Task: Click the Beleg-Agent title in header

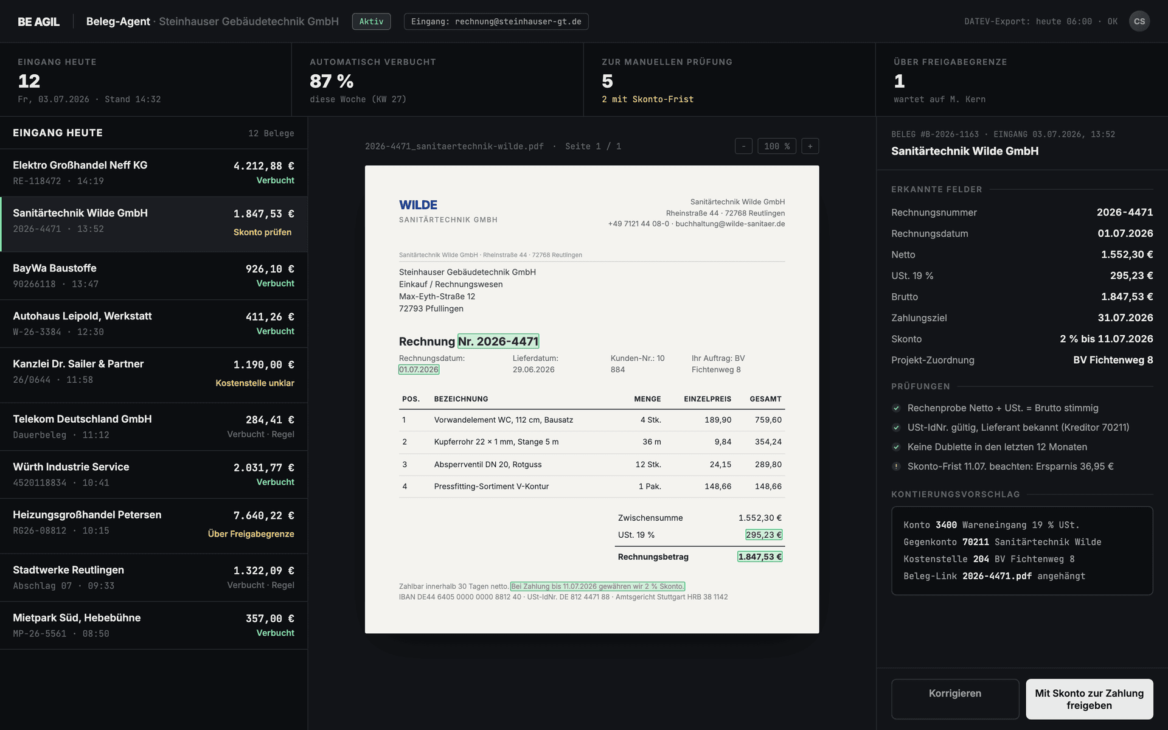Action: pos(118,21)
